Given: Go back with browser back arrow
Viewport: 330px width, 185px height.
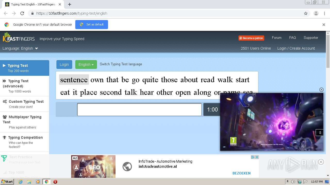Looking at the screenshot, I should (6, 13).
